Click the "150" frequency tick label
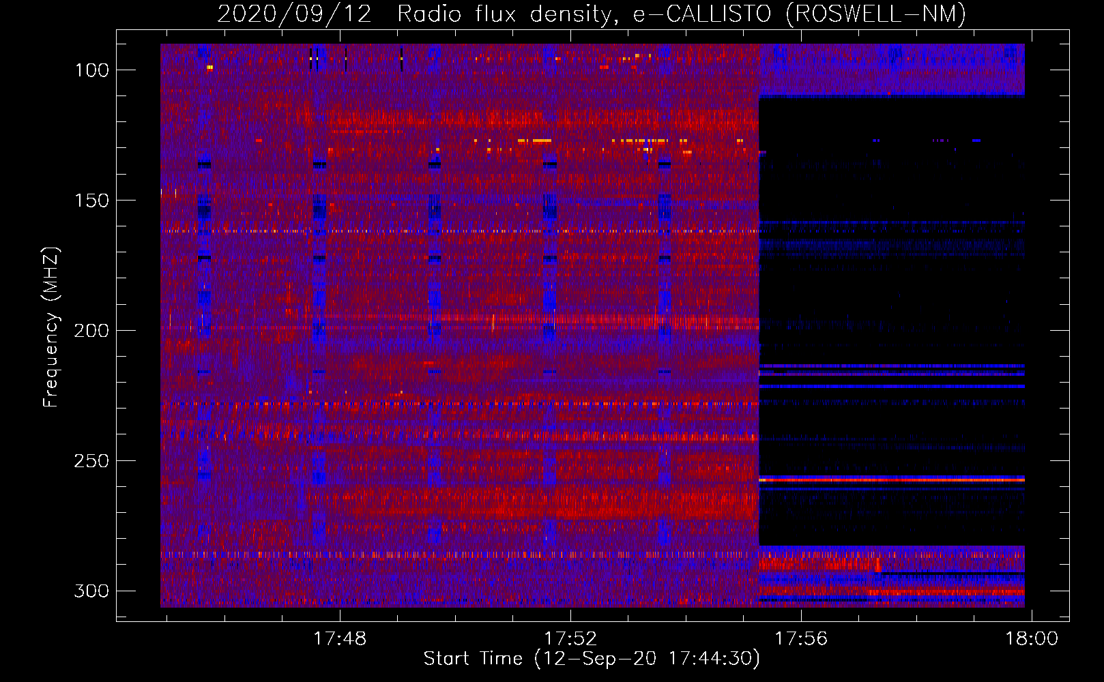This screenshot has width=1104, height=682. tap(91, 201)
